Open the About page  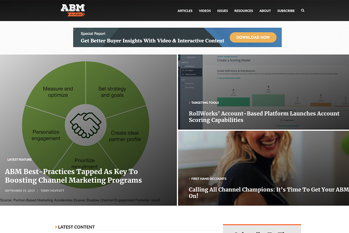click(265, 11)
